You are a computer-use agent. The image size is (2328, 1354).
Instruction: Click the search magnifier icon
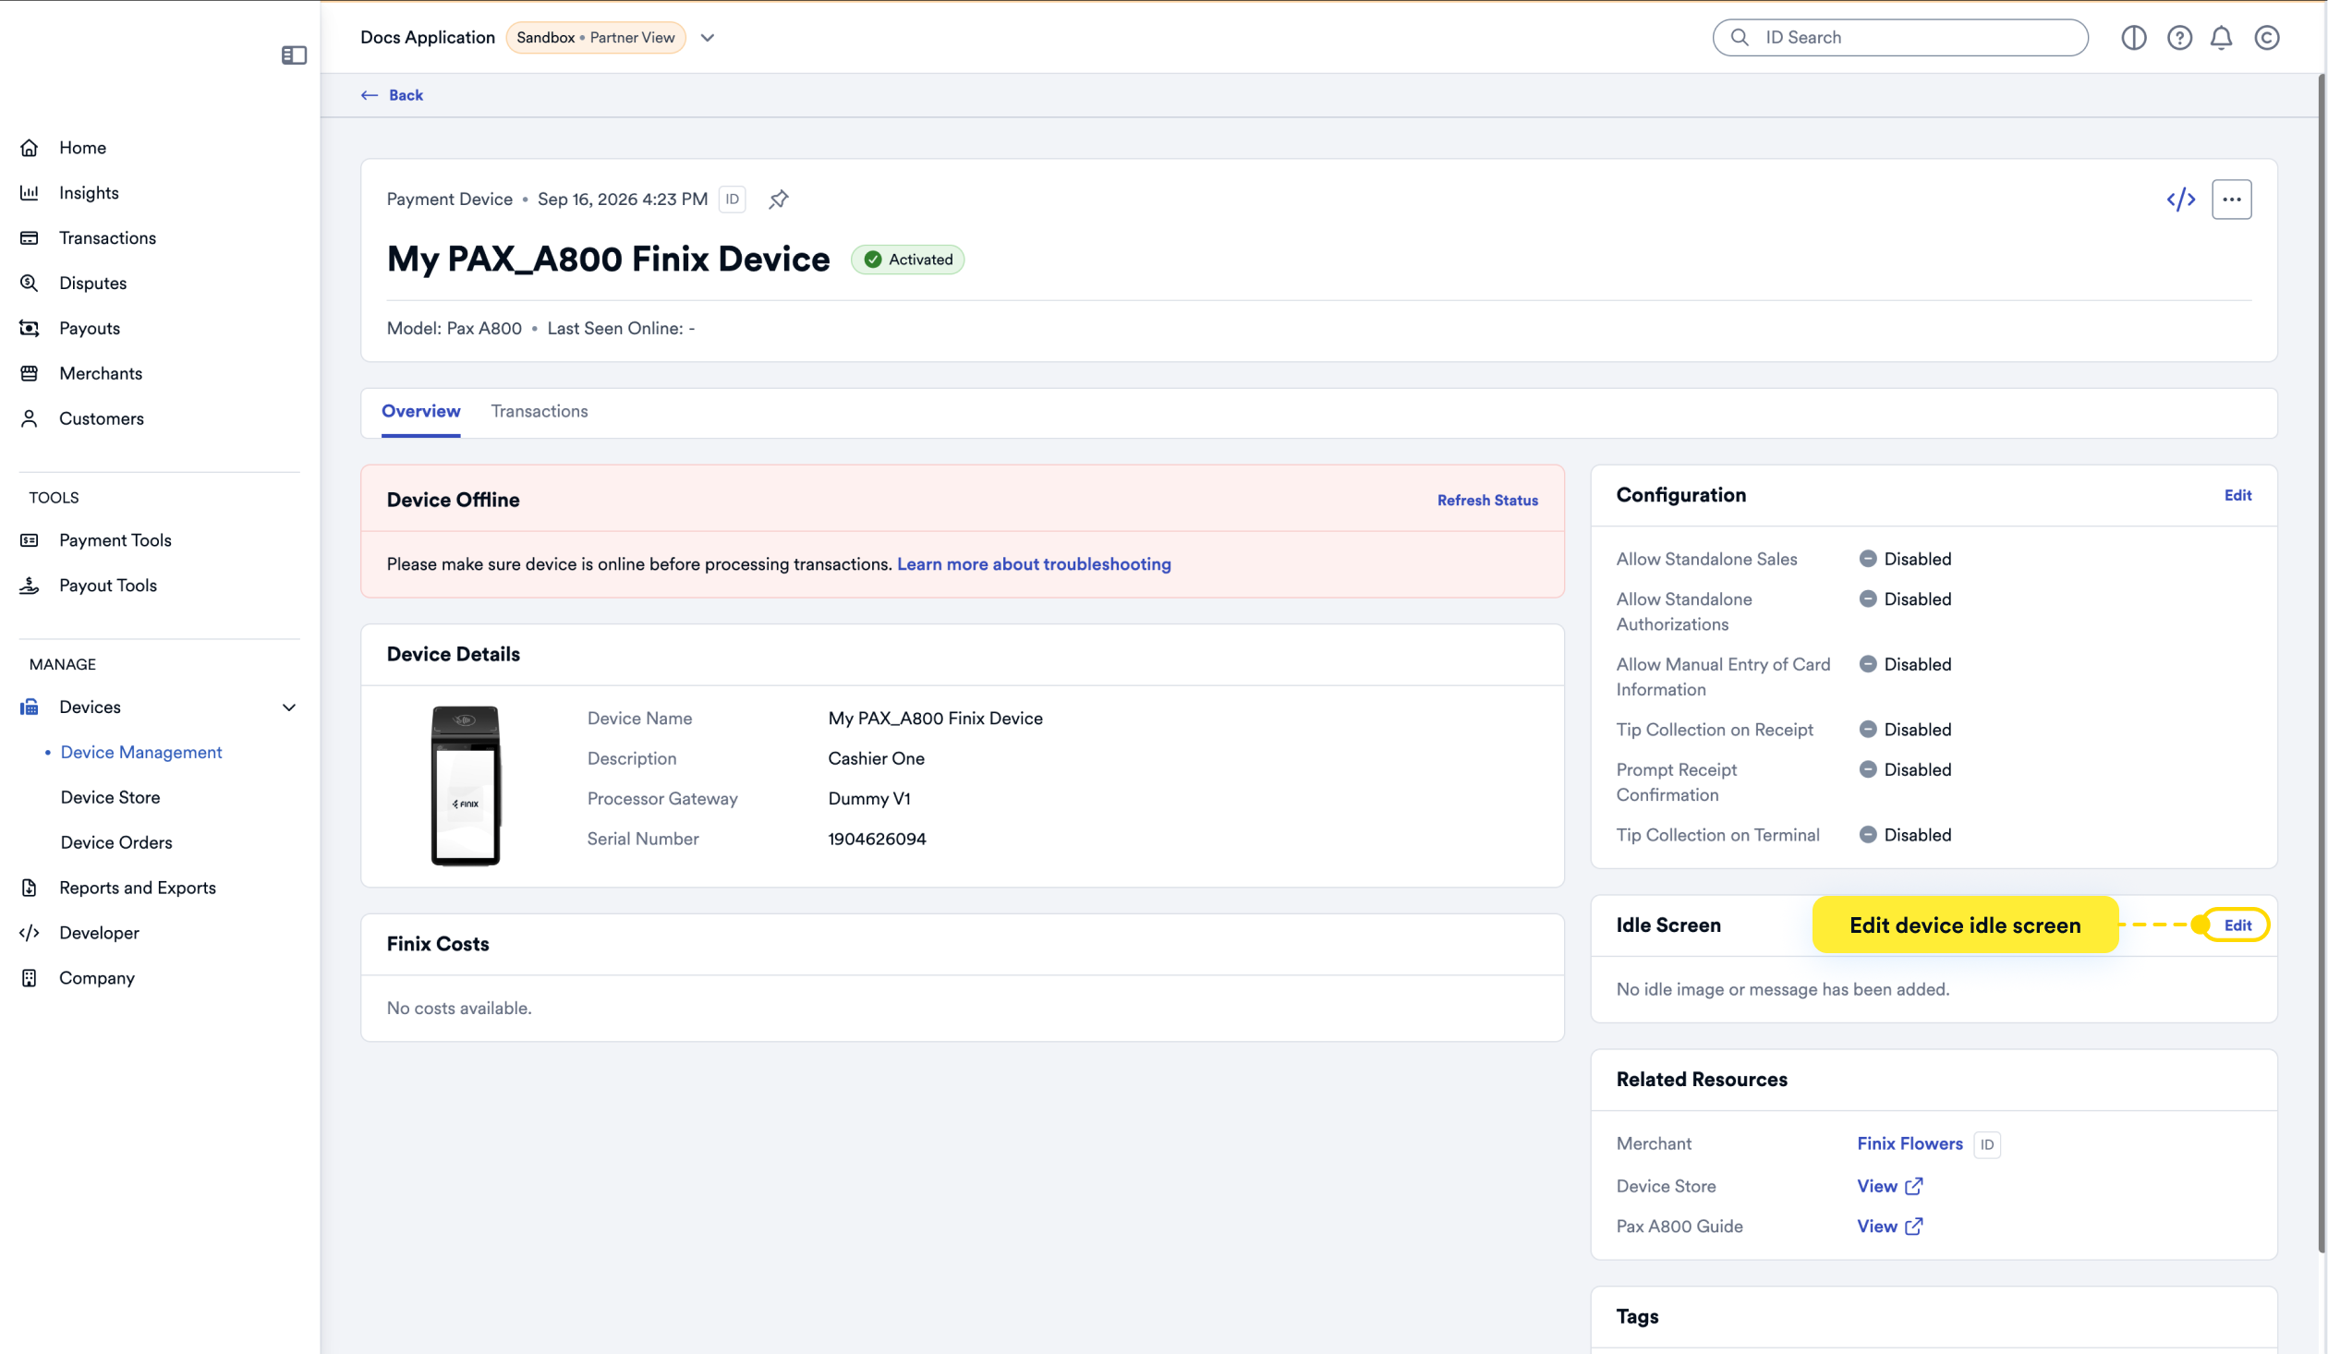1740,38
